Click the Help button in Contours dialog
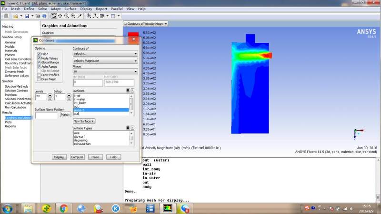 (113, 157)
